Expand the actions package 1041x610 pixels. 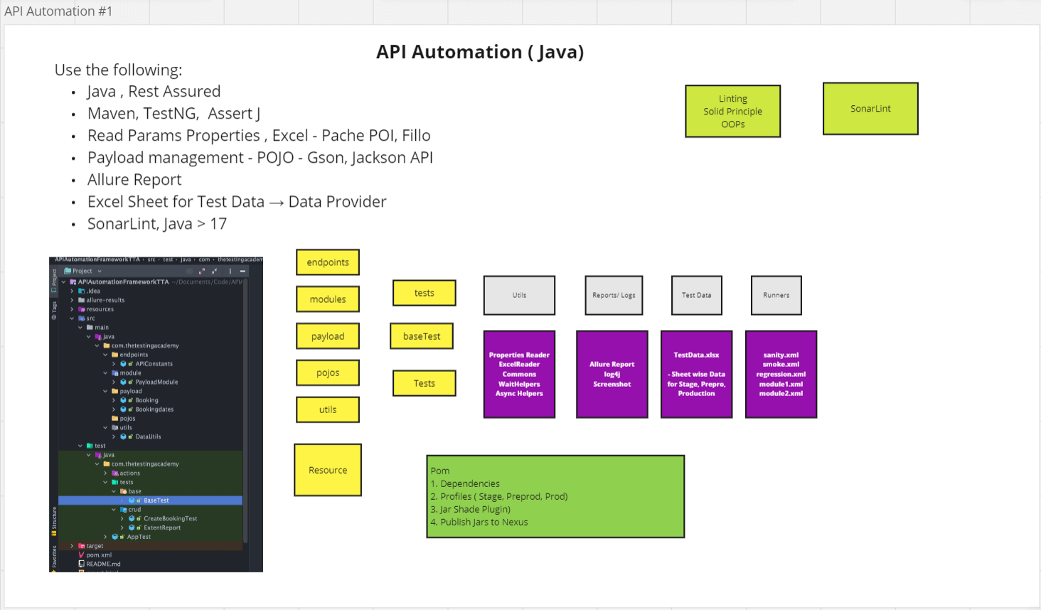105,473
